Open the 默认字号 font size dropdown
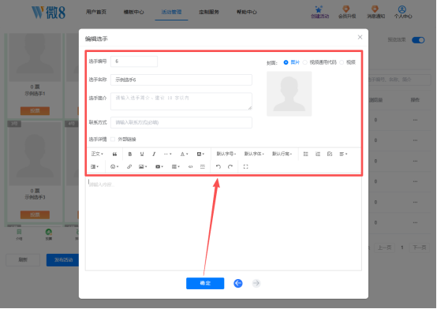Viewport: 437px width, 309px height. (x=226, y=154)
